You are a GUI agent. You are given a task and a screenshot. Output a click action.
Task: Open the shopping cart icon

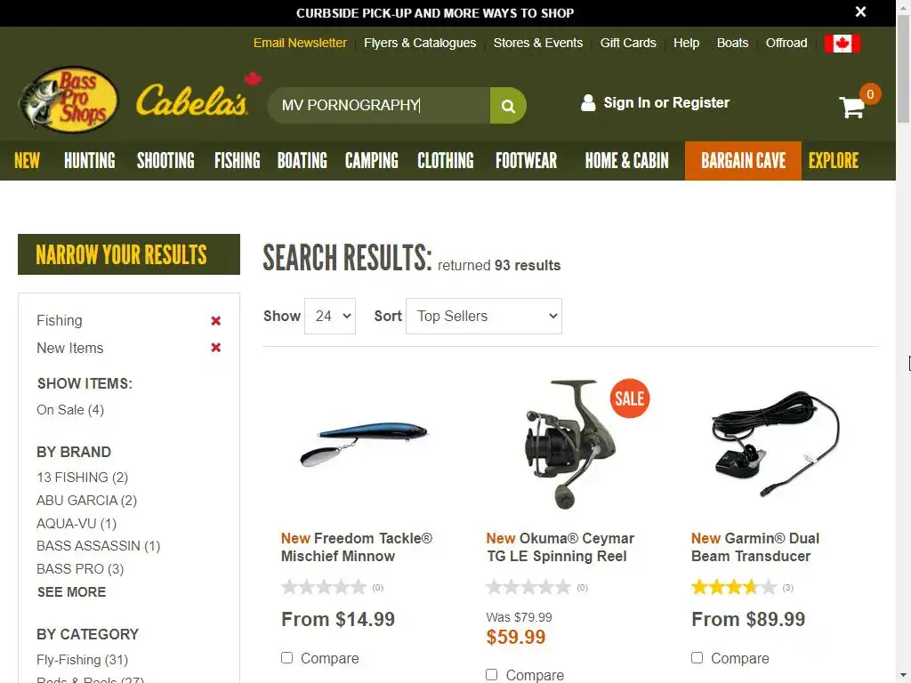852,108
